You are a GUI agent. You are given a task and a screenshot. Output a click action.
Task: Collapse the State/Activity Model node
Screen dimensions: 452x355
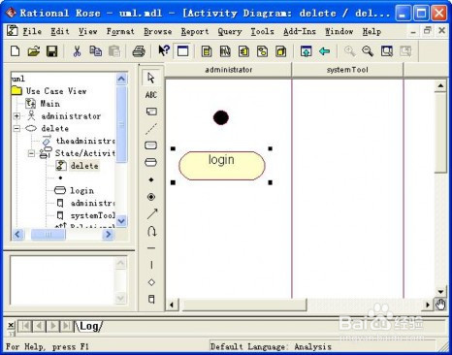click(x=31, y=153)
